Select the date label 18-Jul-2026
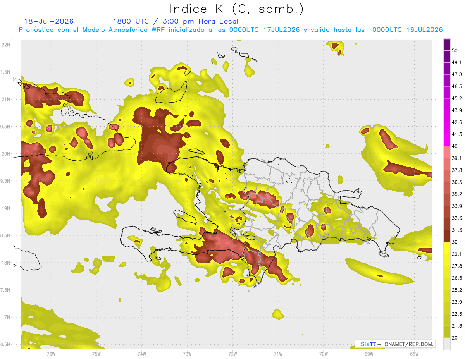The height and width of the screenshot is (359, 465). [x=49, y=21]
